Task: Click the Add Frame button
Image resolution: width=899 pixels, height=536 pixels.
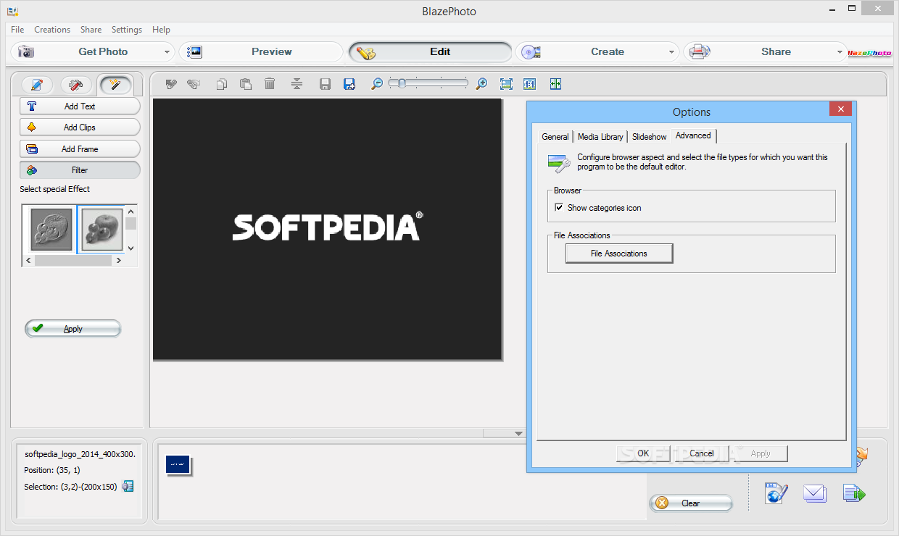Action: pyautogui.click(x=80, y=149)
